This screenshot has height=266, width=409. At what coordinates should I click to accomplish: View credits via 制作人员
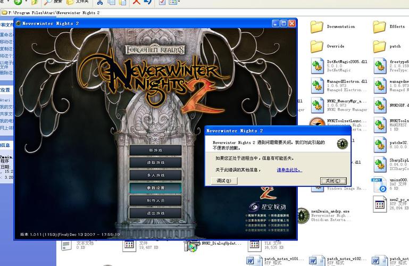tap(155, 201)
